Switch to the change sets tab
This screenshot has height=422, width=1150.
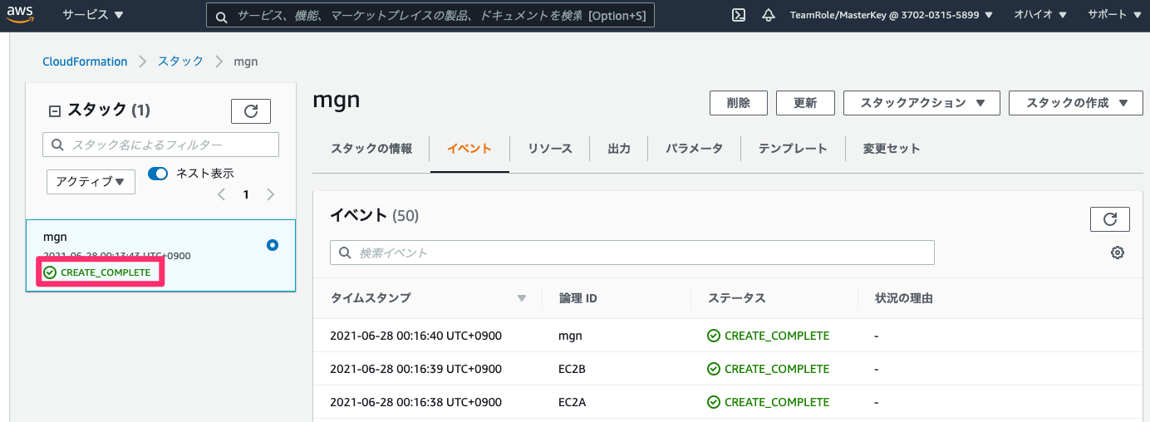[892, 149]
